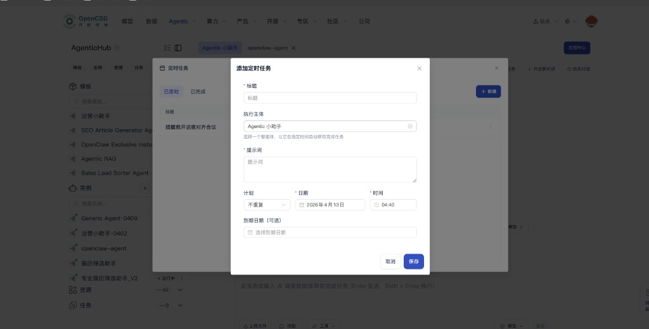Switch to the Agentic 小助手 tab
This screenshot has width=649, height=329.
coord(220,48)
